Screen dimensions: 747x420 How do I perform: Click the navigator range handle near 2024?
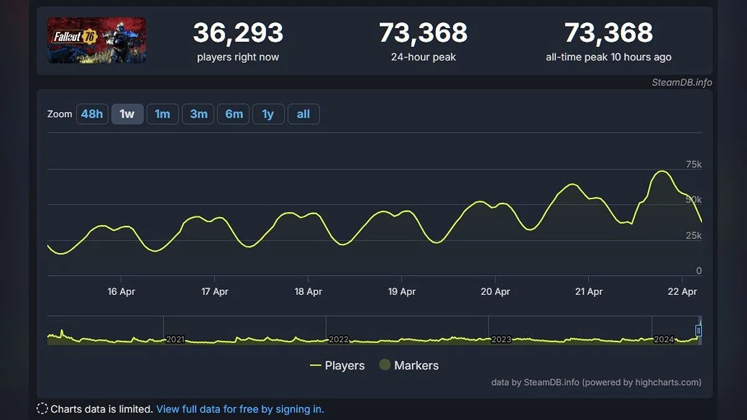698,330
